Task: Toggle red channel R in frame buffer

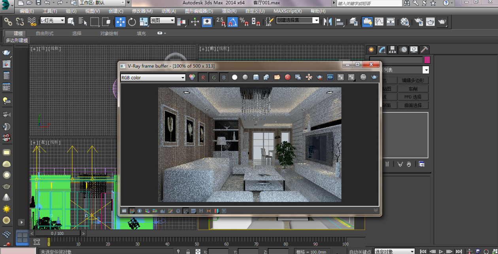Action: point(203,77)
